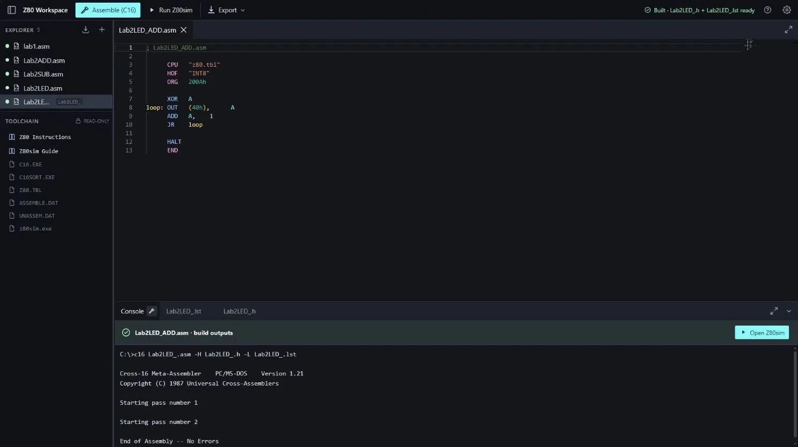Click Z80 Instructions book icon
Viewport: 798px width, 447px height.
pos(12,137)
